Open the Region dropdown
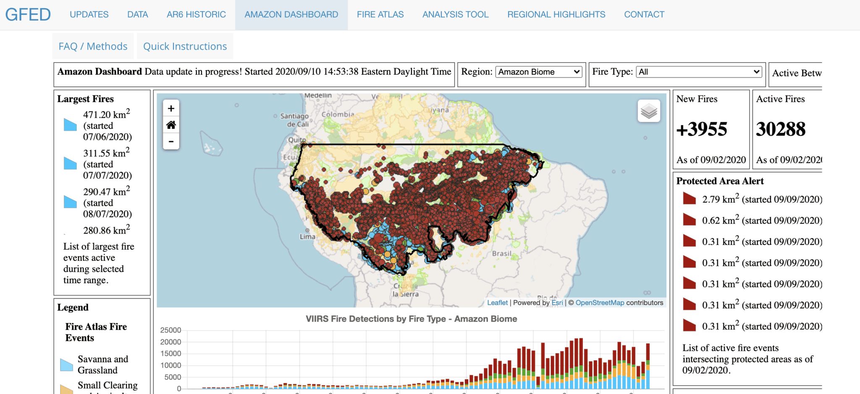 [538, 71]
